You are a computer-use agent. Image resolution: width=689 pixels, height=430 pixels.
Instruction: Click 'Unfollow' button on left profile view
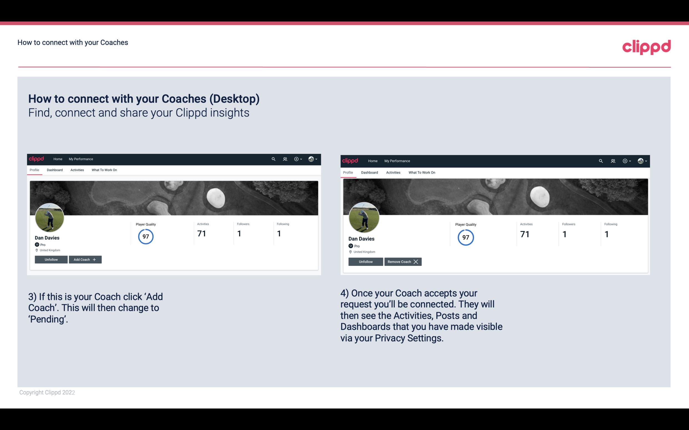[51, 259]
